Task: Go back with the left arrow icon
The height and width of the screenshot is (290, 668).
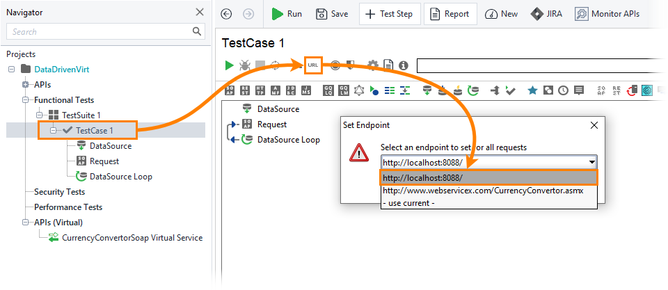Action: pyautogui.click(x=226, y=14)
